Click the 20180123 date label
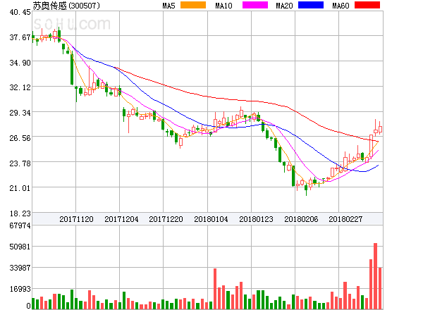This screenshot has width=423, height=310. 256,219
